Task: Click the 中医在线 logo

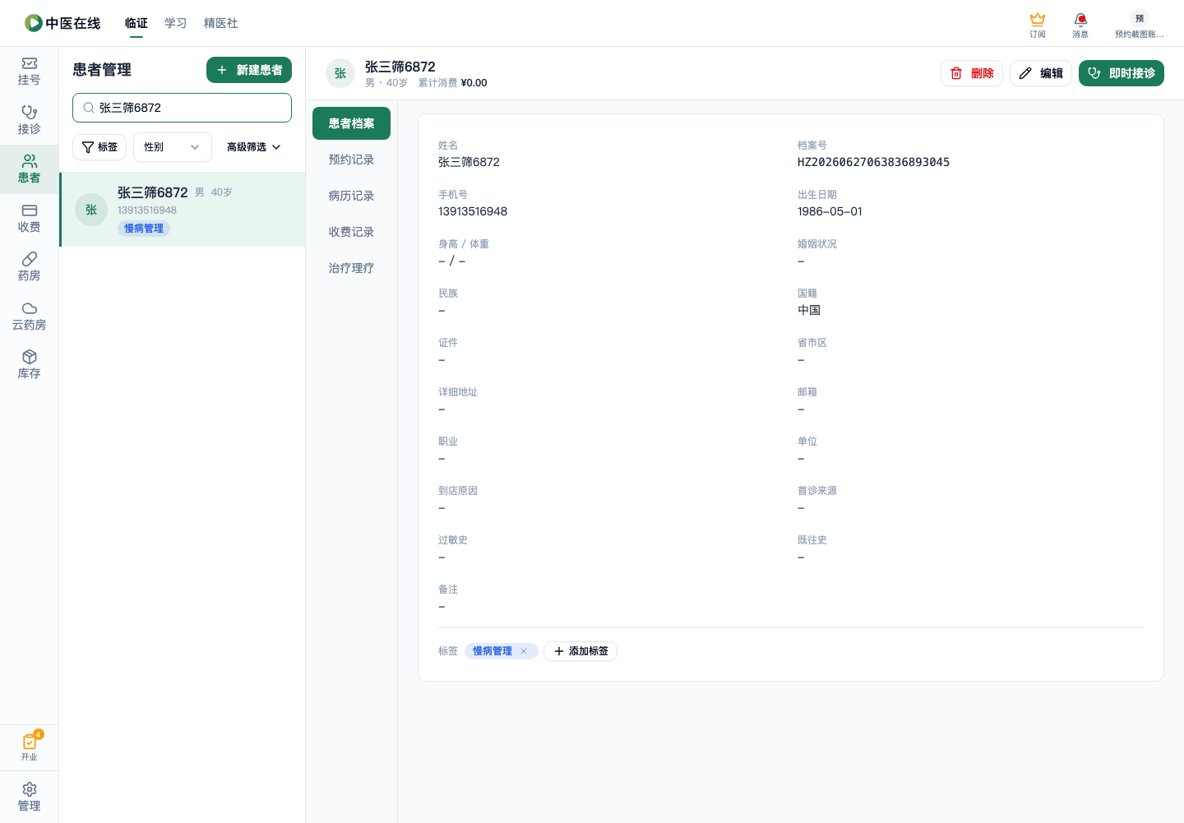Action: coord(62,23)
